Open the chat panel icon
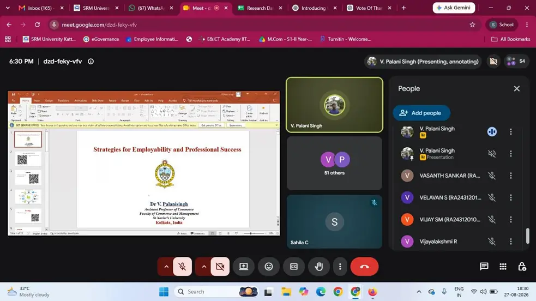The image size is (536, 301). click(x=484, y=267)
